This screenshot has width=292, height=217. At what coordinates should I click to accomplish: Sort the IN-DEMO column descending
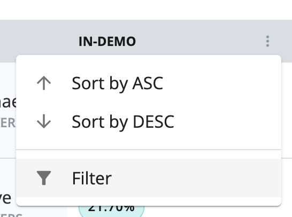tap(149, 121)
